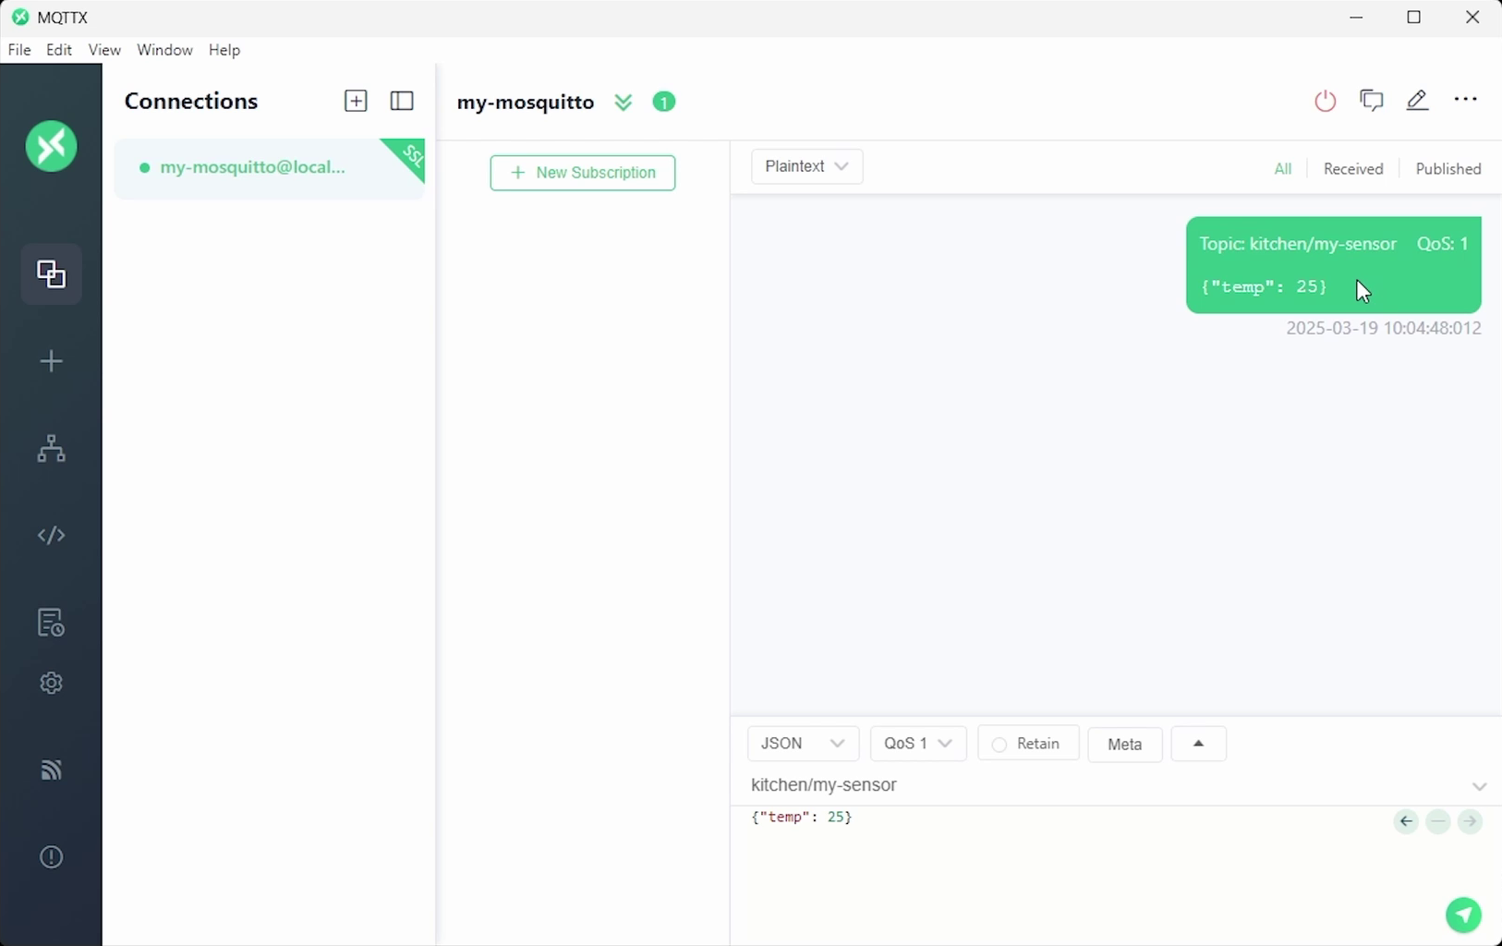Image resolution: width=1502 pixels, height=946 pixels.
Task: Open the JSON payload type dropdown
Action: click(802, 744)
